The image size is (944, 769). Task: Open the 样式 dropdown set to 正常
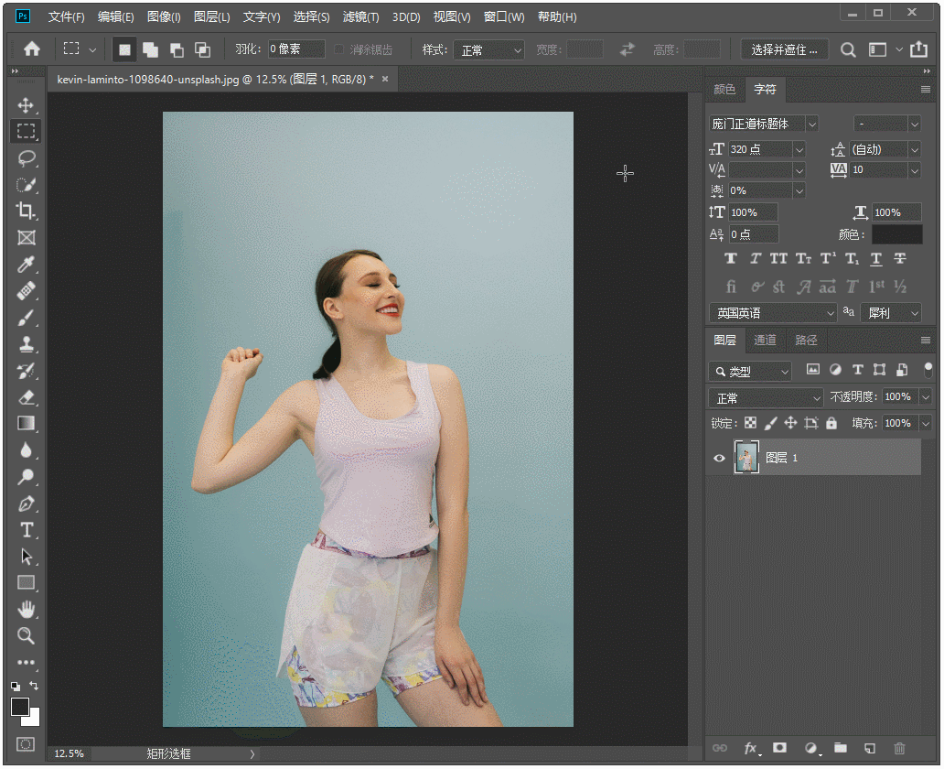point(488,50)
